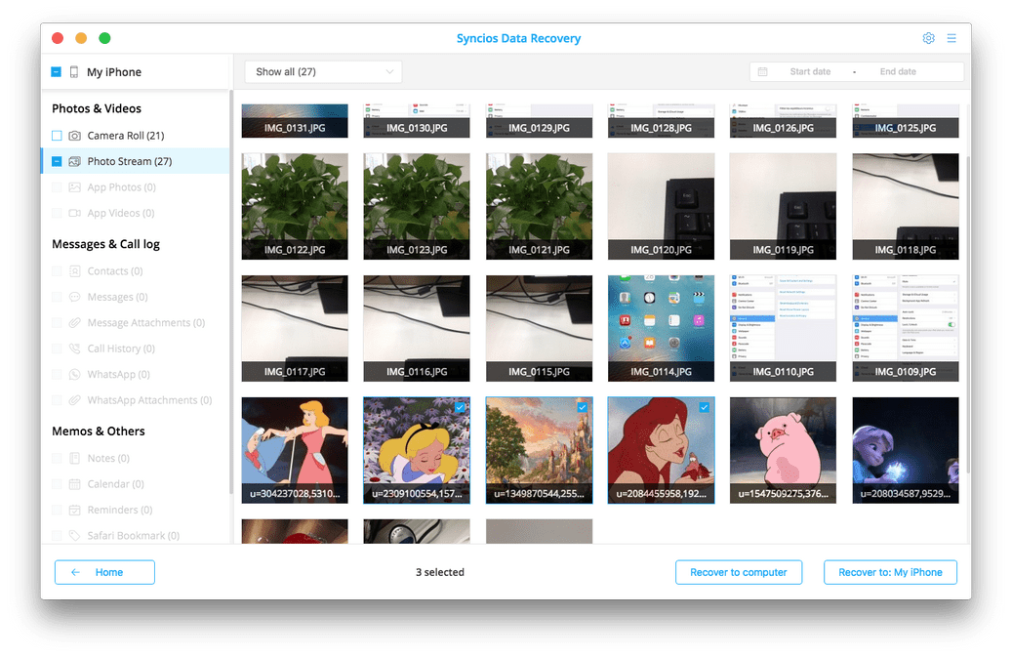The image size is (1012, 657).
Task: Select Call History (0) category
Action: tap(136, 349)
